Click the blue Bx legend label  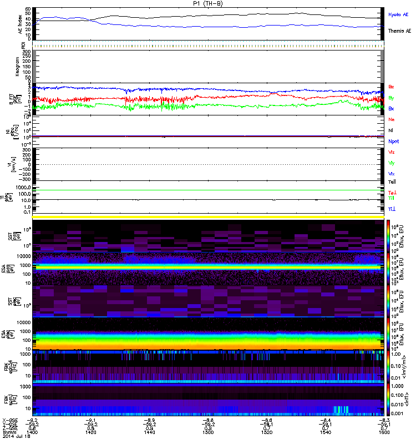[x=391, y=108]
